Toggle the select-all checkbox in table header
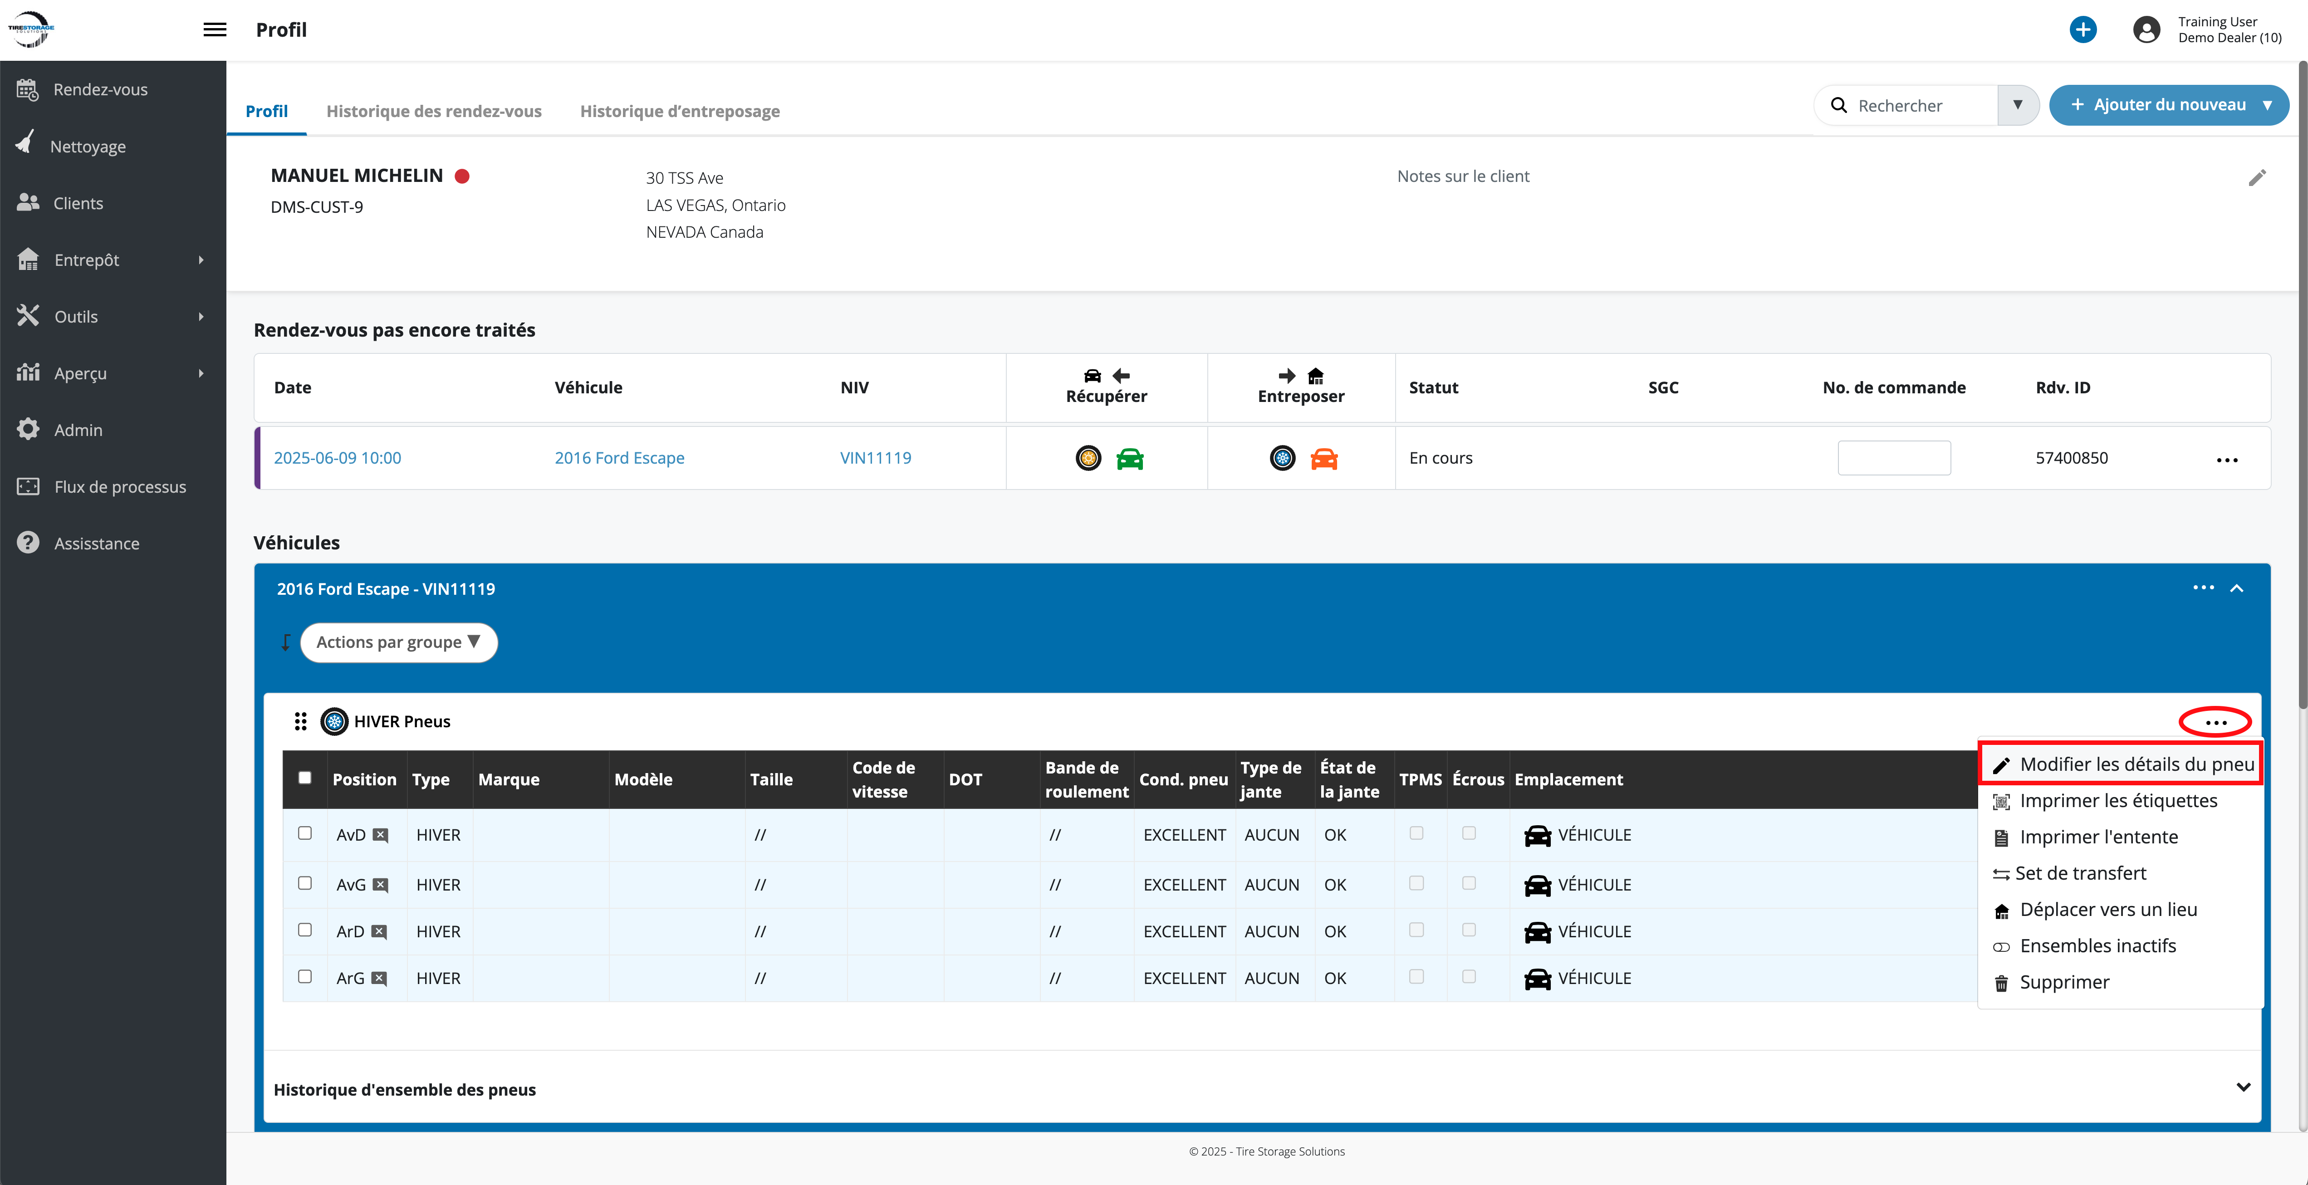Screen dimensions: 2308x1185 [x=304, y=778]
